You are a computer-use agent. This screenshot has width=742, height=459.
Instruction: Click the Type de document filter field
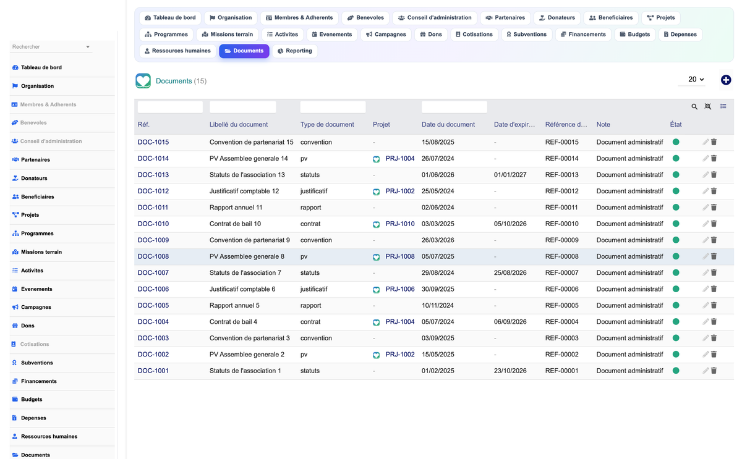(x=333, y=107)
